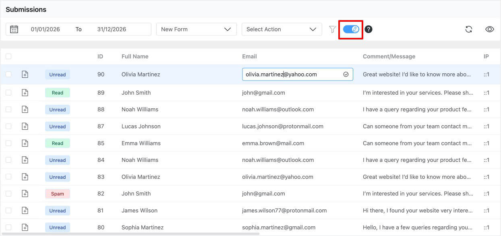Click the email lucas.johnson@protonmail.com

pos(283,126)
